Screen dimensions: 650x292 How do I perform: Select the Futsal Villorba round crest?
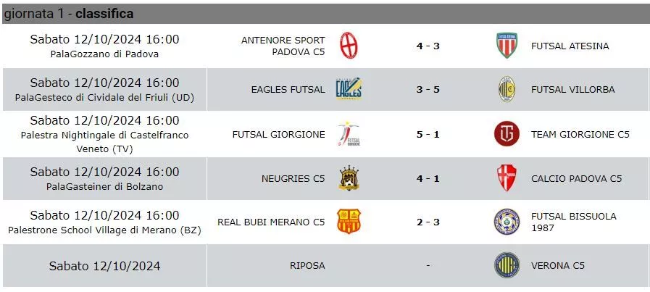click(x=507, y=89)
